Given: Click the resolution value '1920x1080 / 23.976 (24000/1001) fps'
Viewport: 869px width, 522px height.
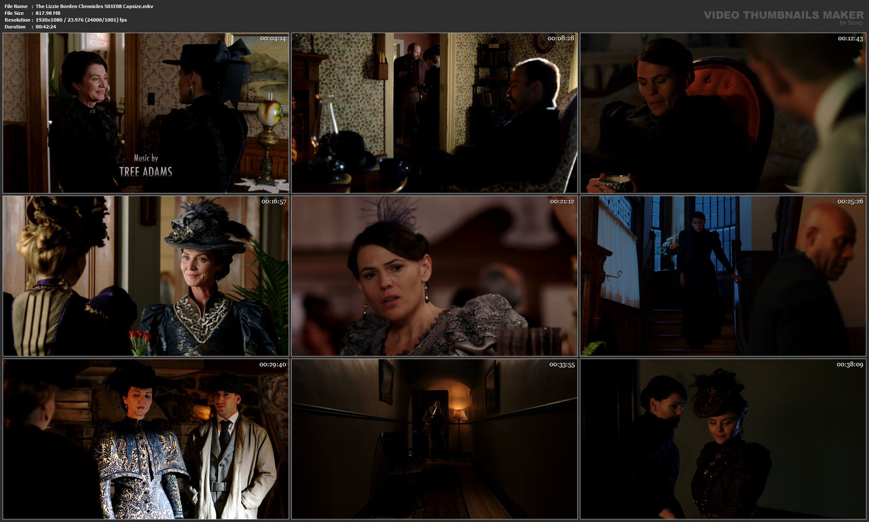Looking at the screenshot, I should tap(81, 20).
